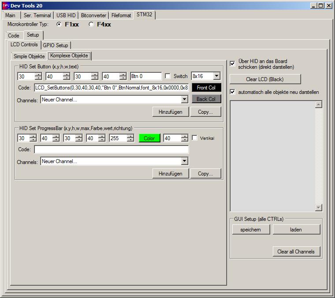The image size is (335, 298).
Task: Uncheck automatisch alle objekte neu darstellen
Action: [x=233, y=92]
